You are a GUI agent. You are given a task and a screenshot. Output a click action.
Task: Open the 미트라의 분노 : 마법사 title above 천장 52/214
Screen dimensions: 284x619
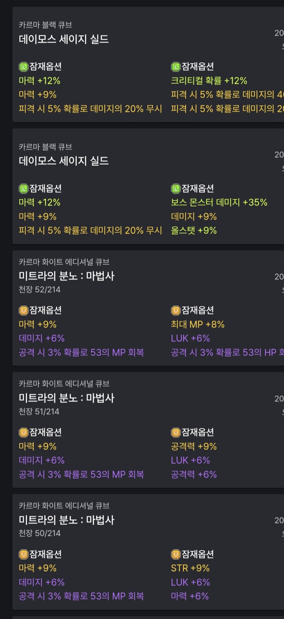[67, 276]
